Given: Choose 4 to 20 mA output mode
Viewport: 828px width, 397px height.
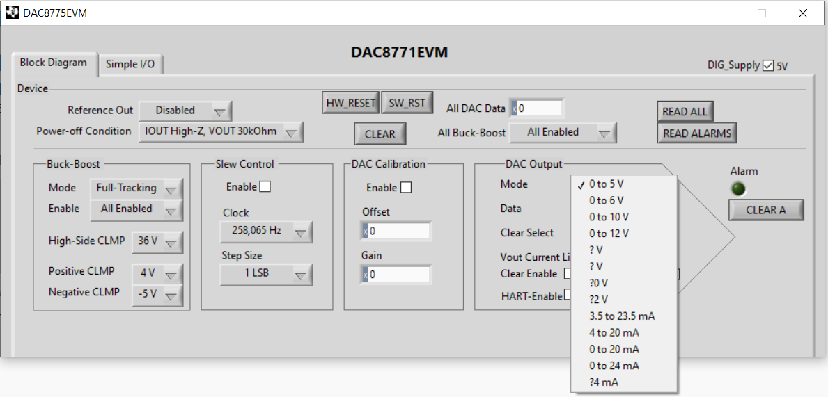Looking at the screenshot, I should (x=624, y=332).
